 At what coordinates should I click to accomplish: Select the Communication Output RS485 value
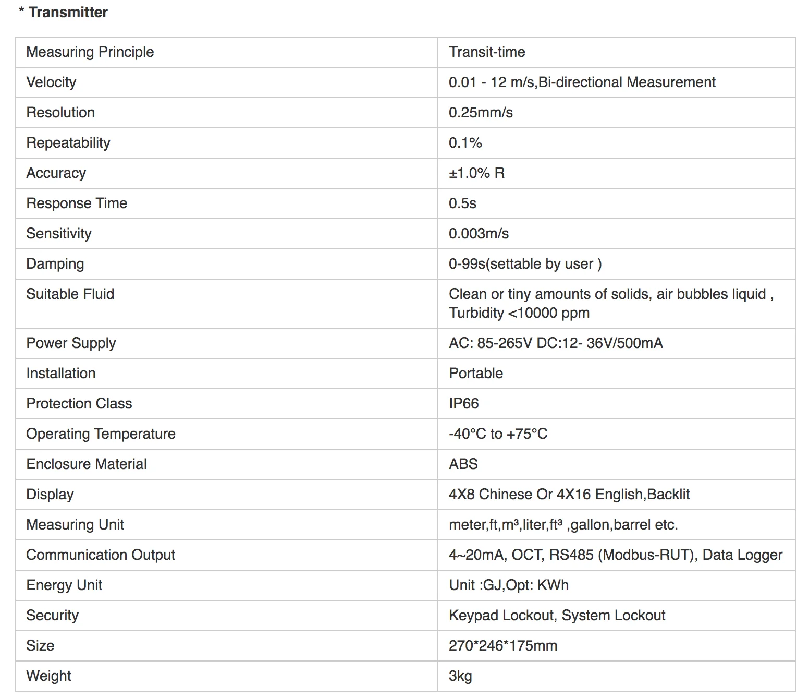tap(616, 555)
